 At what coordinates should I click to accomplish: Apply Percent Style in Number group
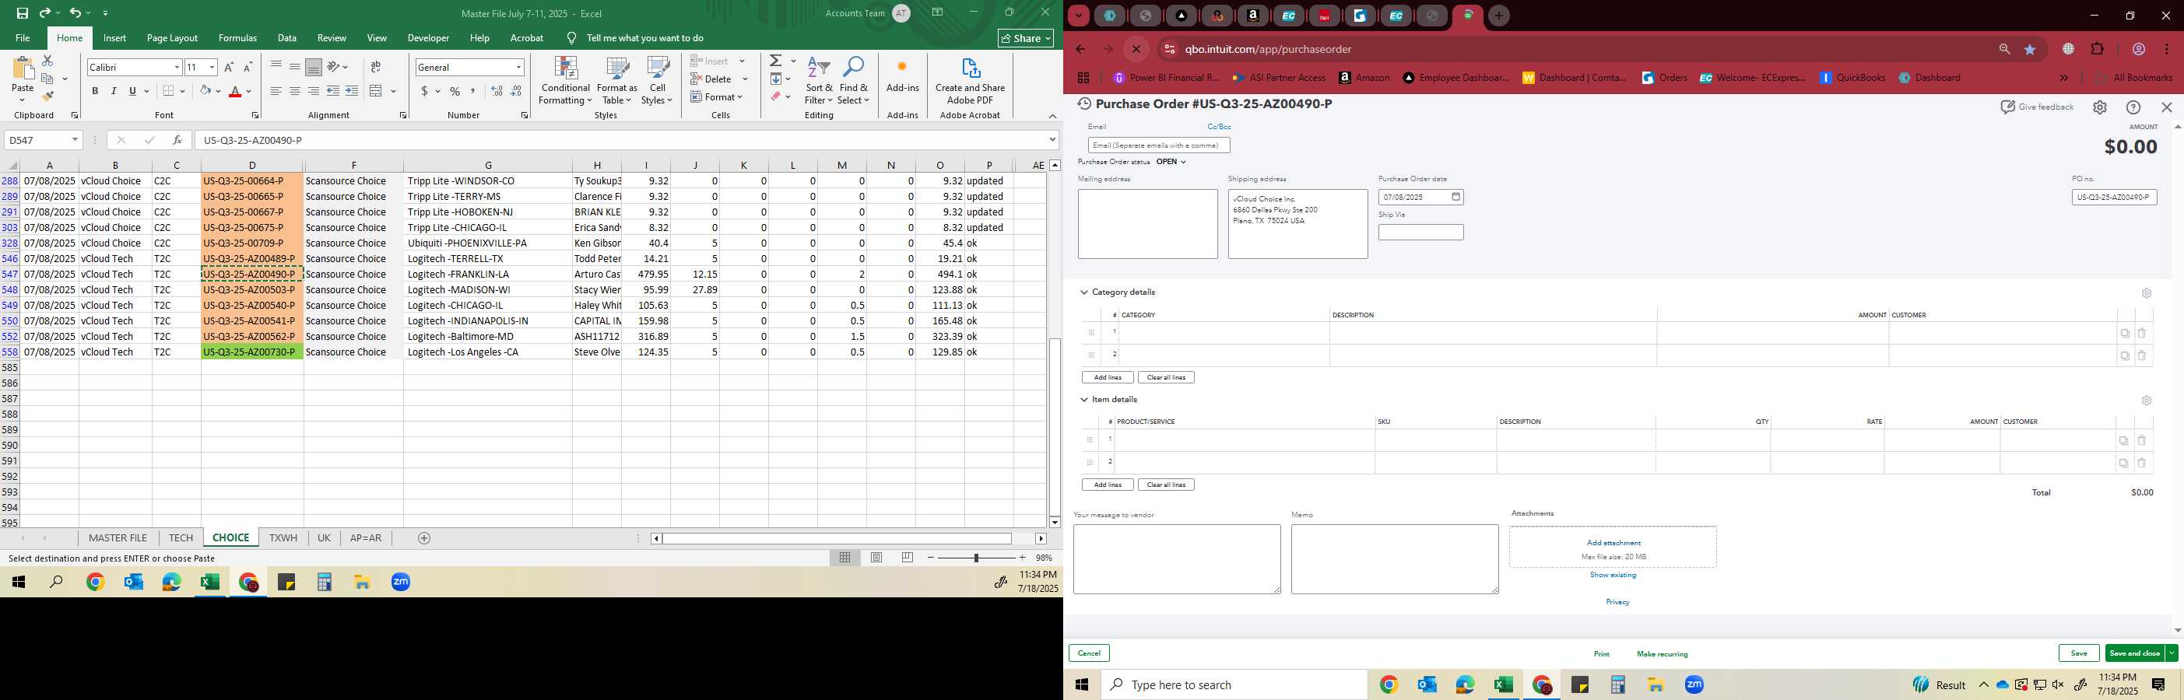pyautogui.click(x=455, y=92)
